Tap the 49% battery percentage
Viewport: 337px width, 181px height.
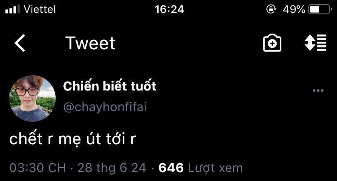(x=294, y=9)
